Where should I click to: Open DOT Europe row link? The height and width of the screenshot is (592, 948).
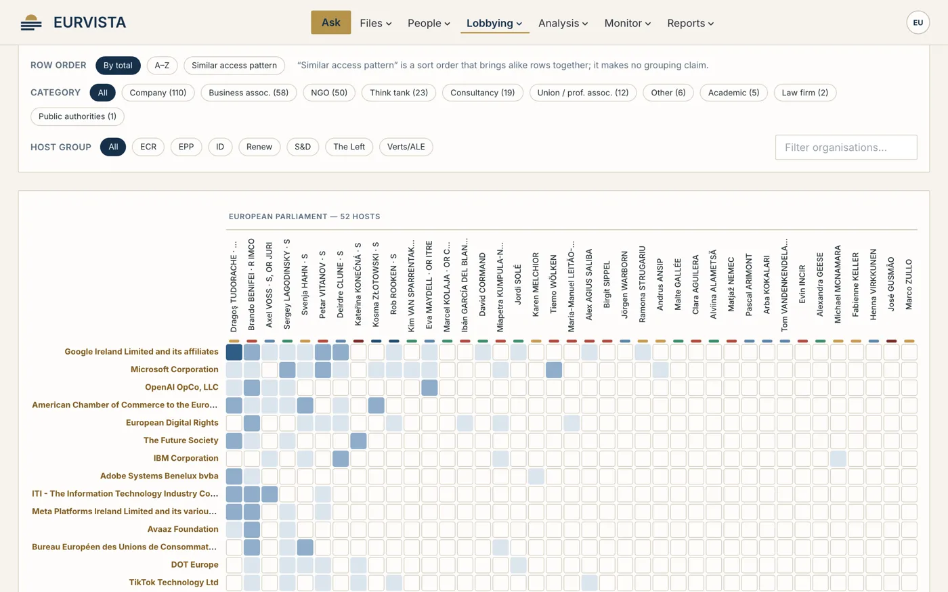tap(194, 565)
